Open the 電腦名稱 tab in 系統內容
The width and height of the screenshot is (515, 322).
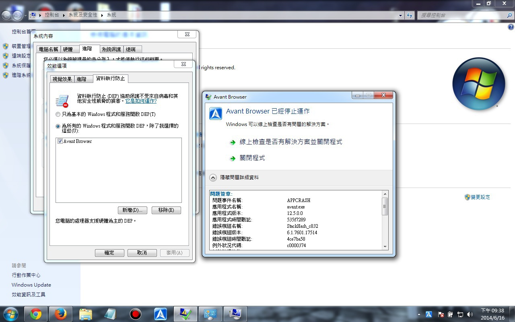(48, 49)
